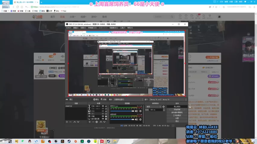This screenshot has height=144, width=257.
Task: Move the scene up with the arrow icon
Action: 75,122
